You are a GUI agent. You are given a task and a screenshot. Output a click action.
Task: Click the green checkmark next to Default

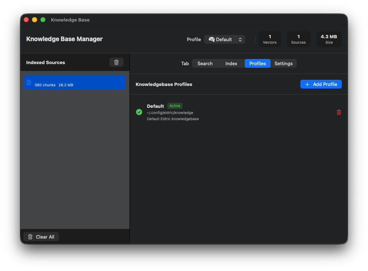click(139, 112)
